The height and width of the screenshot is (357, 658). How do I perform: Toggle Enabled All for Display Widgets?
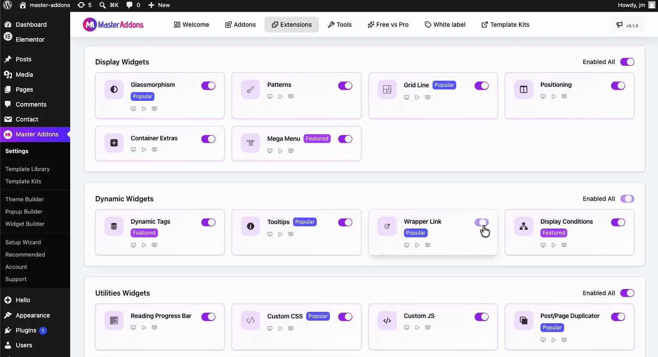[x=627, y=62]
